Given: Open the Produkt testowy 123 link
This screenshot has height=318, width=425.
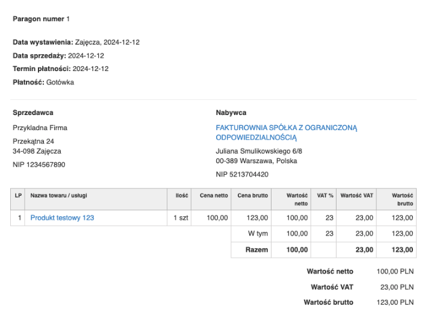Looking at the screenshot, I should [x=63, y=217].
